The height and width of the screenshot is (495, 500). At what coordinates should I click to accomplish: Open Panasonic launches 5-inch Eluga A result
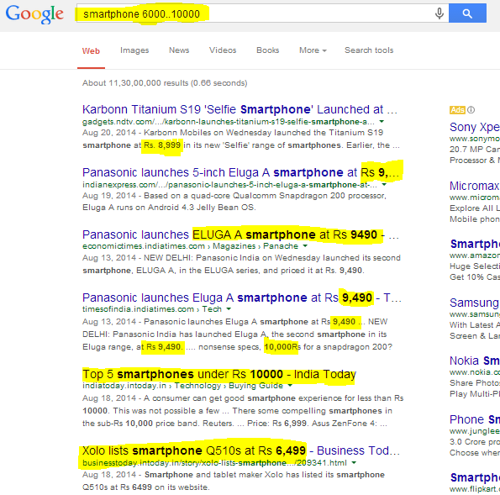click(x=240, y=172)
